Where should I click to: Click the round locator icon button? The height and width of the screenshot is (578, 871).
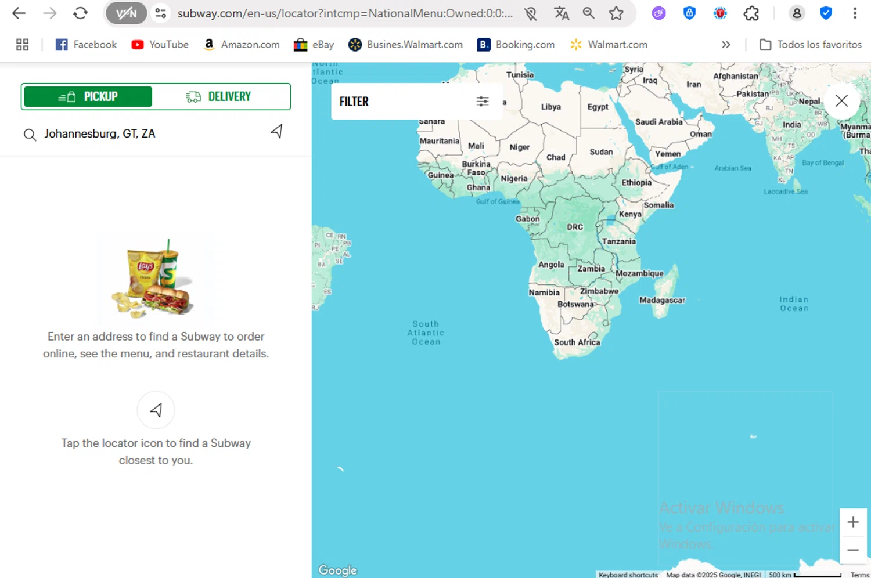tap(156, 410)
